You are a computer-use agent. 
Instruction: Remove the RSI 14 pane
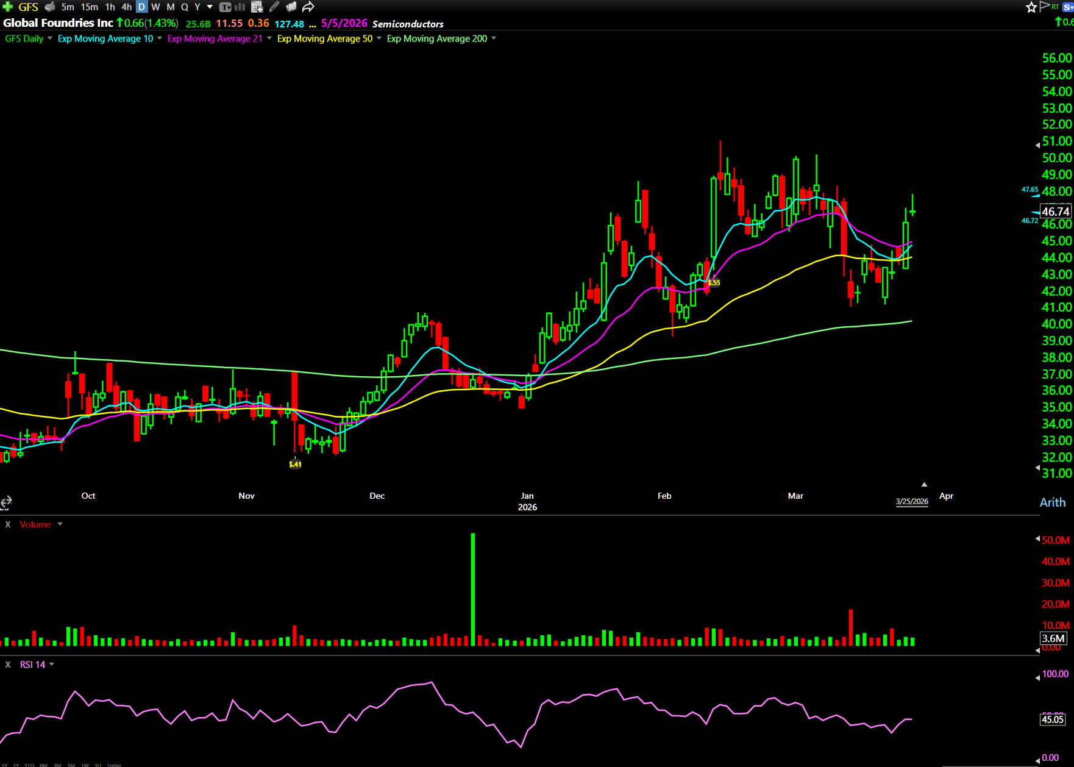click(x=8, y=665)
